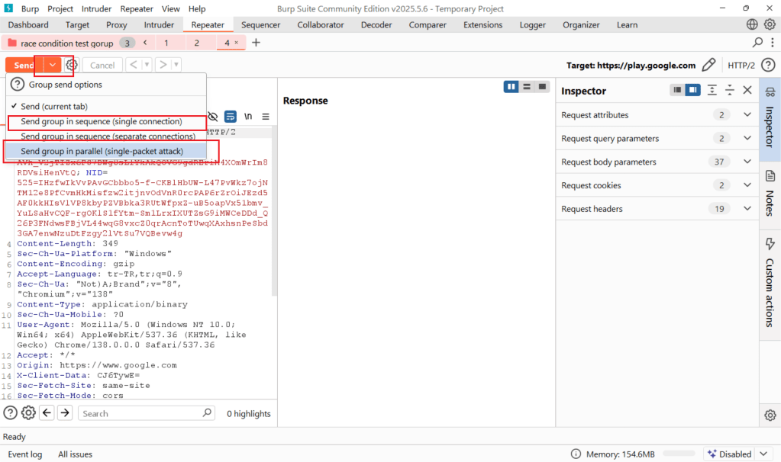Toggle show non-printable characters \n button

coord(248,117)
